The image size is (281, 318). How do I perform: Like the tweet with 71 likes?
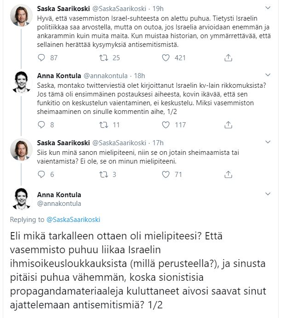point(166,175)
